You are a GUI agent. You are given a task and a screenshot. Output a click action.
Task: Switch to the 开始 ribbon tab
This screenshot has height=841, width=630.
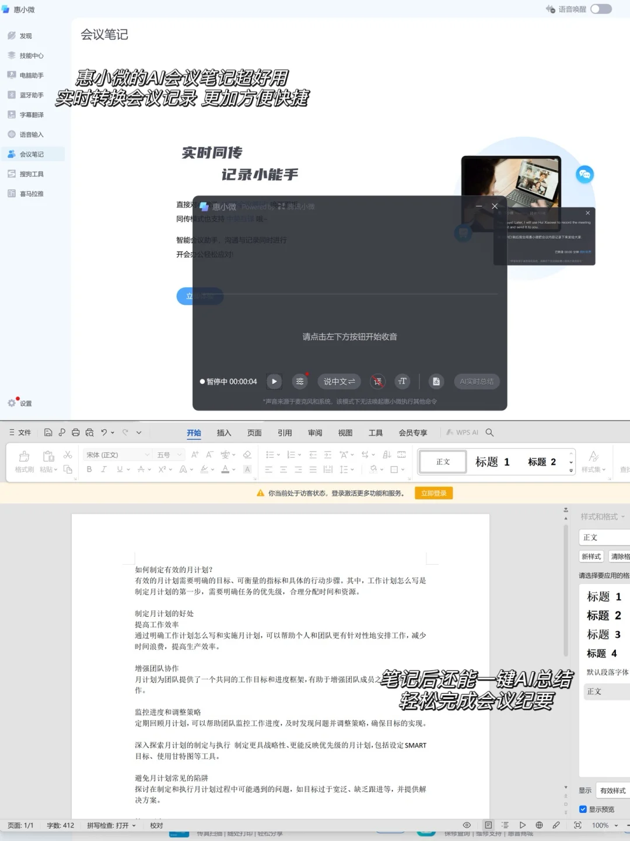tap(194, 433)
